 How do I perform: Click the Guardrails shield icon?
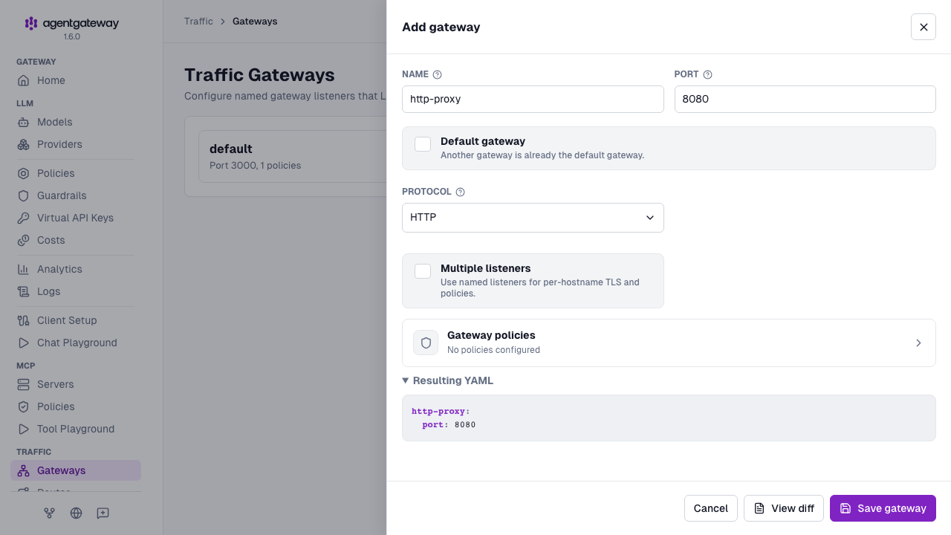pyautogui.click(x=24, y=195)
